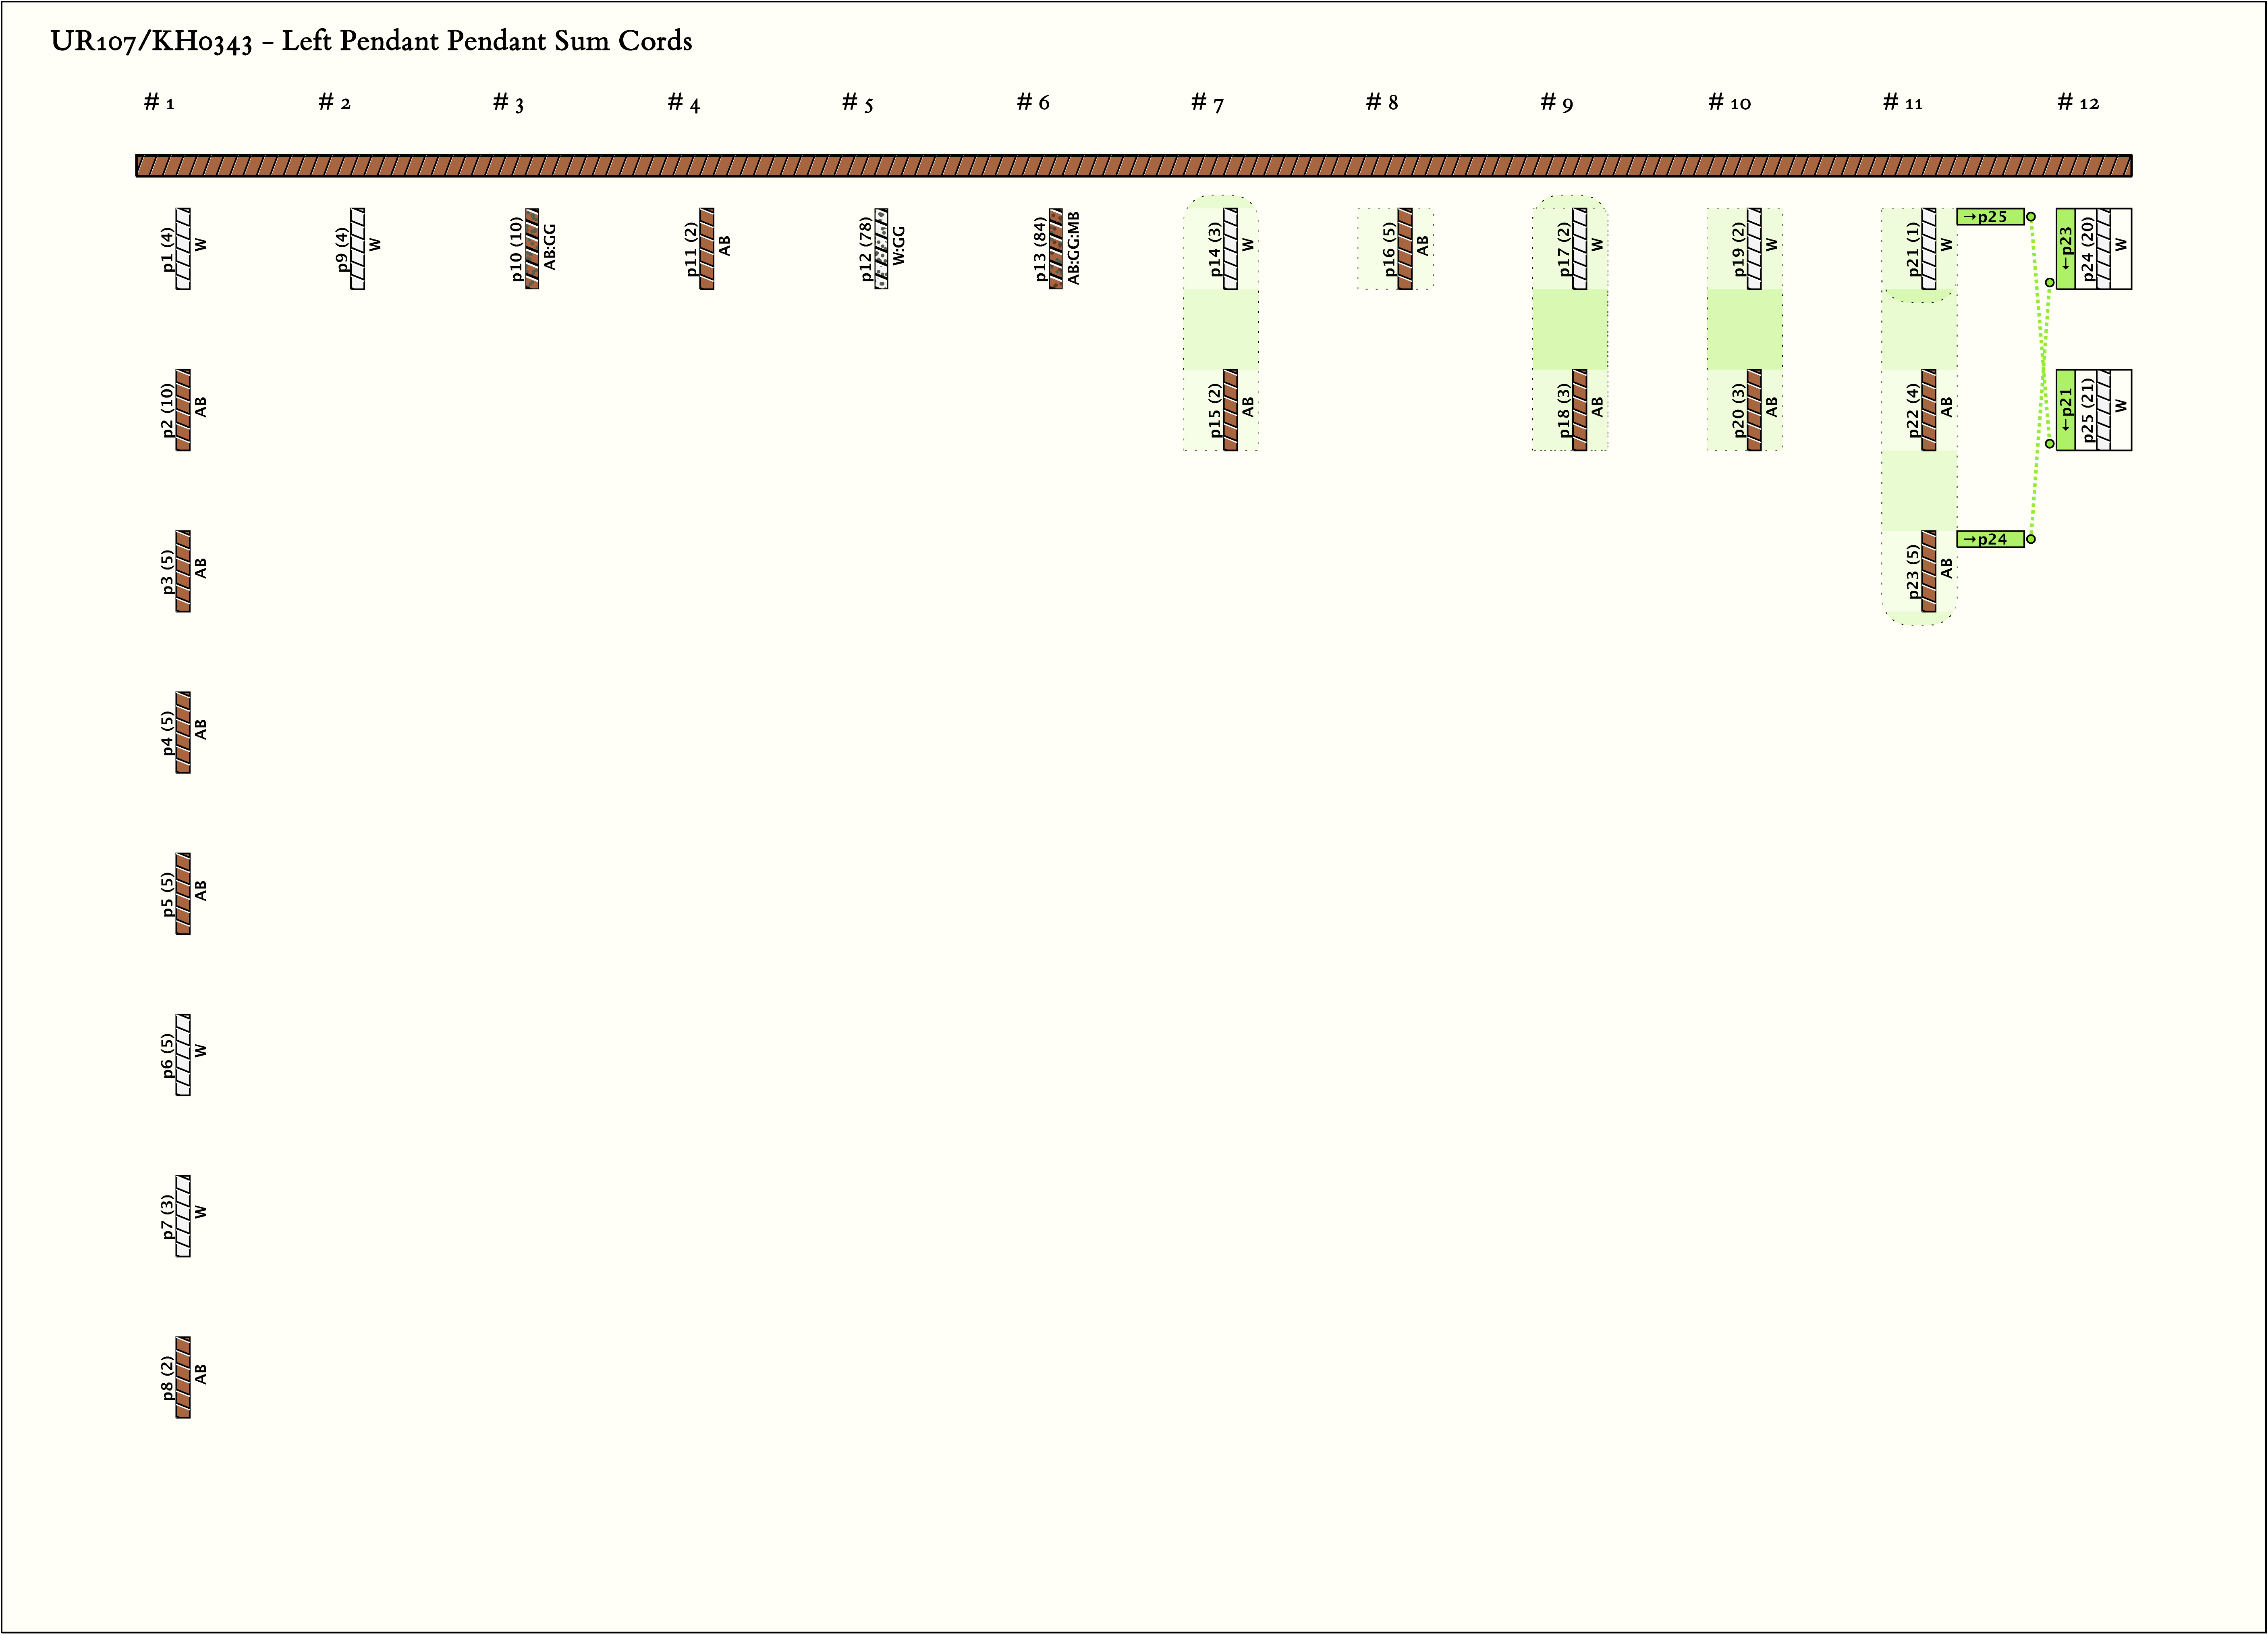Click the # 12 column header
Viewport: 2268px width, 1634px height.
(2078, 102)
